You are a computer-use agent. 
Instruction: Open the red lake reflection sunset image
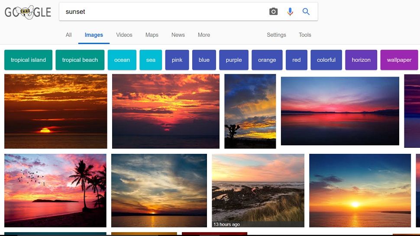(340, 111)
